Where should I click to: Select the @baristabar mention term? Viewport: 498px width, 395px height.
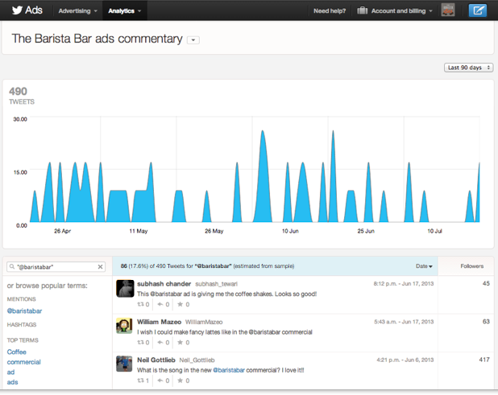[x=25, y=311]
